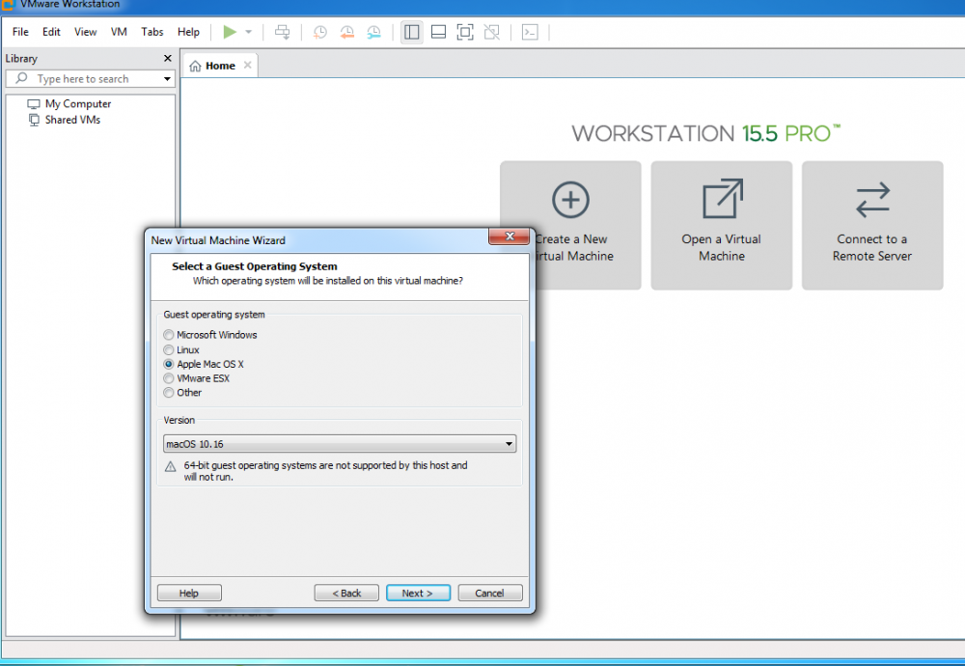Image resolution: width=965 pixels, height=666 pixels.
Task: Click the 64-bit warning triangle icon
Action: [x=171, y=466]
